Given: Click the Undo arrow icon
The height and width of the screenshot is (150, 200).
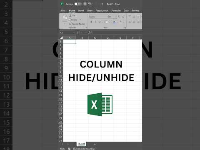Looking at the screenshot, I should click(90, 4).
